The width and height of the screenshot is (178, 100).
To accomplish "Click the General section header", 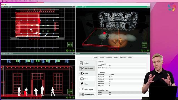I will point(103,64).
